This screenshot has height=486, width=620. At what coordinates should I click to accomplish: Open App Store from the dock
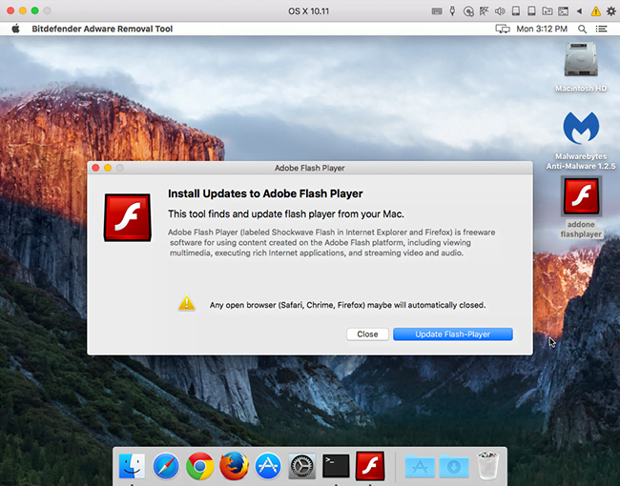pyautogui.click(x=268, y=466)
